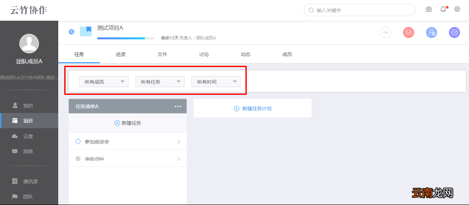This screenshot has height=205, width=469.
Task: Click the 准备资料 task name
Action: (95, 159)
